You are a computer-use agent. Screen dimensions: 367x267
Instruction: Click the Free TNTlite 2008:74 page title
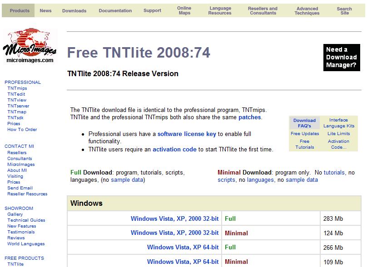[x=139, y=52]
